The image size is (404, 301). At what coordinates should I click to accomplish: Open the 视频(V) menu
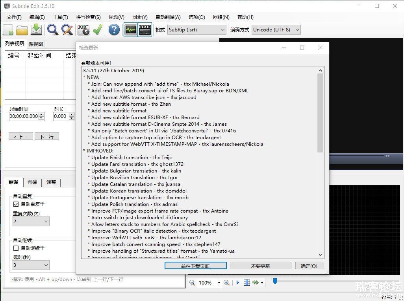click(117, 17)
